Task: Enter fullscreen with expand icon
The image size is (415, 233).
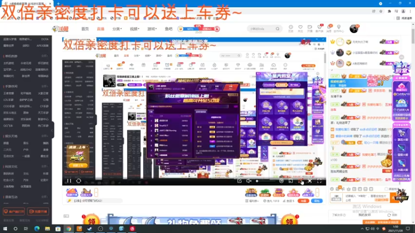Action: 319,181
